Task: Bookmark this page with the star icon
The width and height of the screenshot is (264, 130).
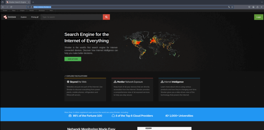Action: (x=232, y=7)
